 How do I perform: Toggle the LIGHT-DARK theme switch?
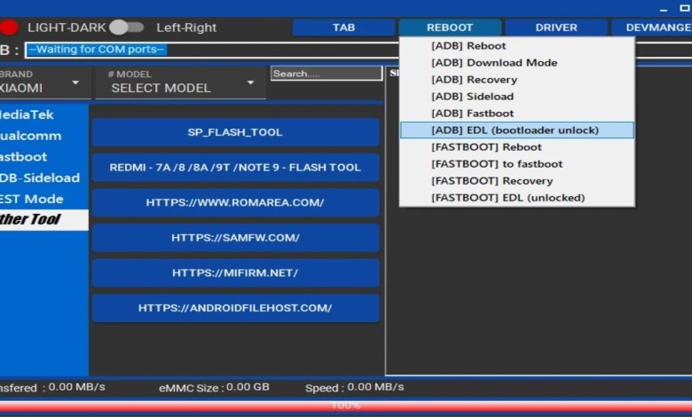coord(126,28)
